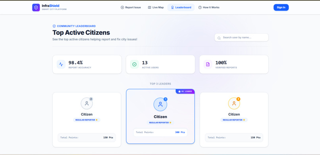Click the magnifier icon in the search box
This screenshot has height=155, width=320.
[x=219, y=38]
